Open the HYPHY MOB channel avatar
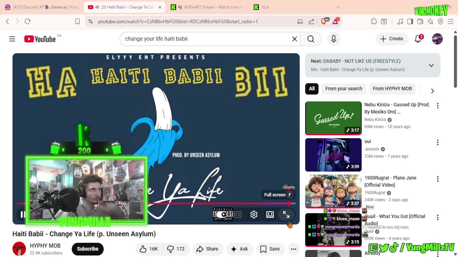Screen dimensions: 458x257 coord(19,249)
